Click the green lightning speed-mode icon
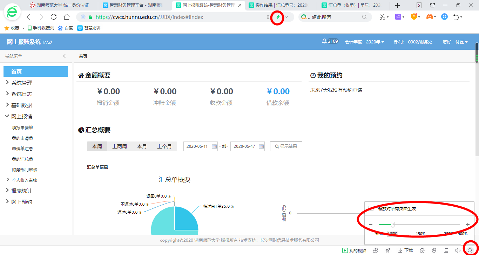This screenshot has height=255, width=479. coord(278,17)
